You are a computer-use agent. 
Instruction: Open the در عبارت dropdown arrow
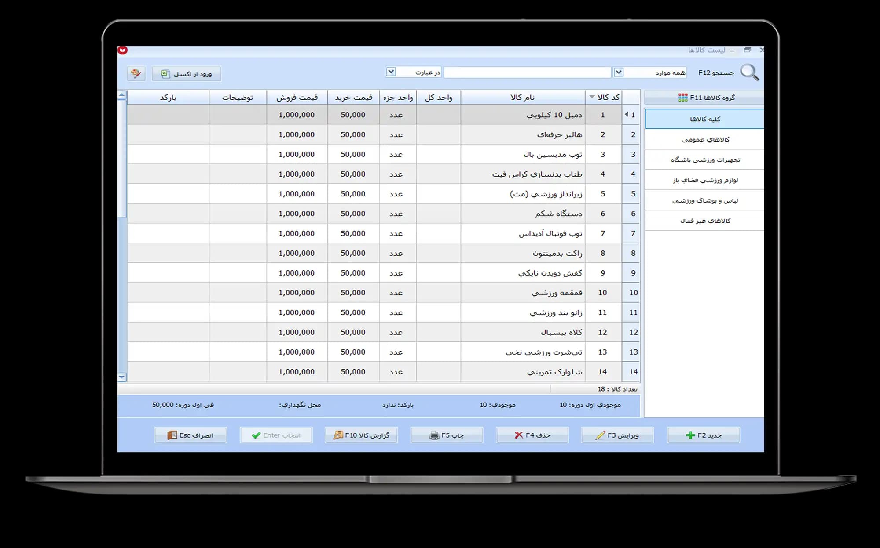click(391, 72)
